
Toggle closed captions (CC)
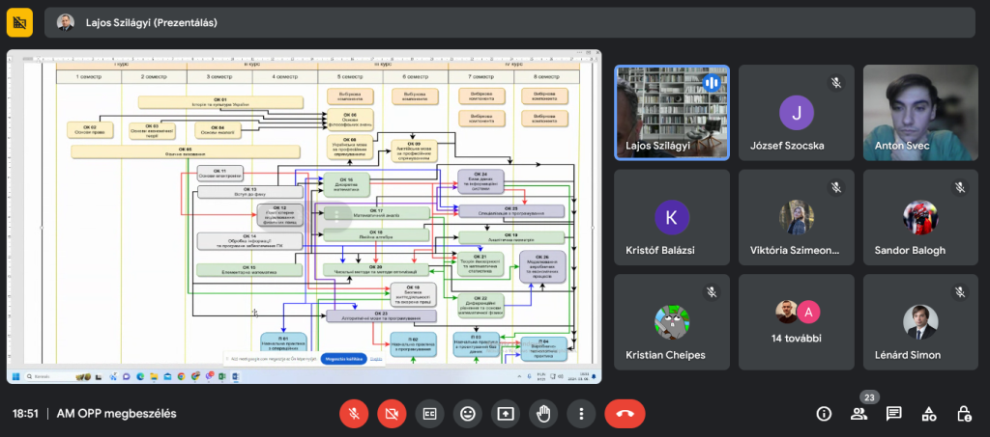point(429,413)
